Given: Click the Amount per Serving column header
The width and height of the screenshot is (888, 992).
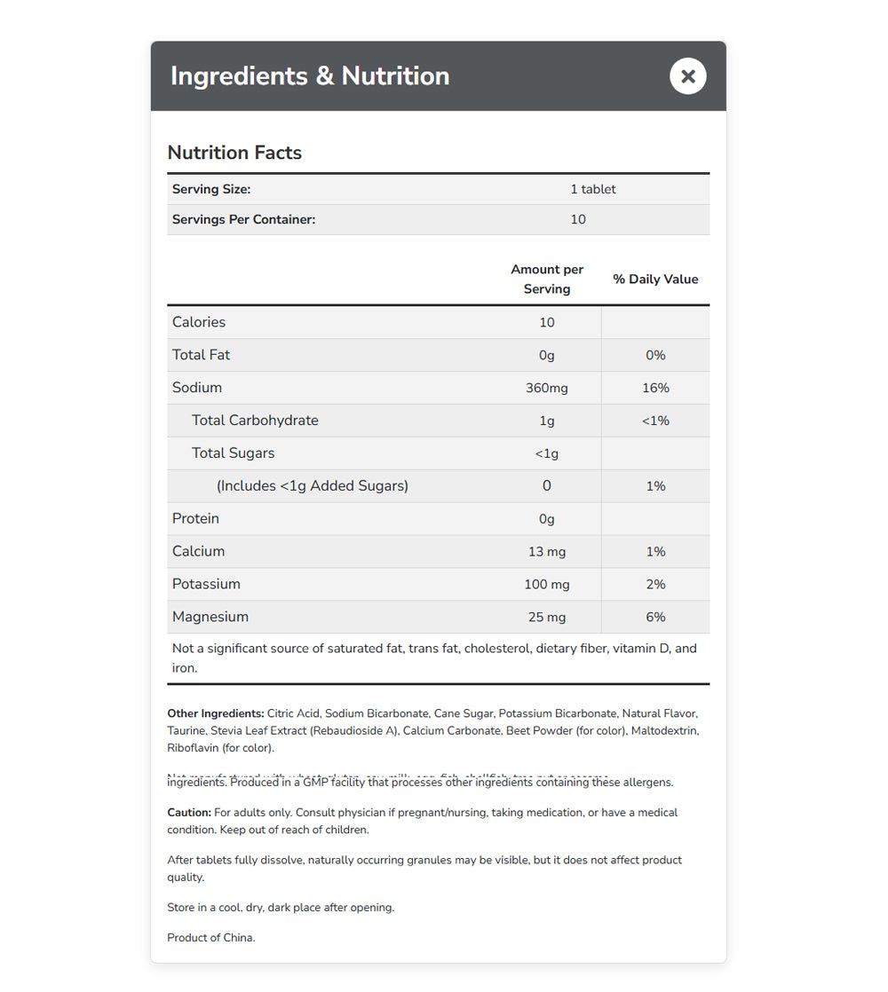Looking at the screenshot, I should pos(546,279).
